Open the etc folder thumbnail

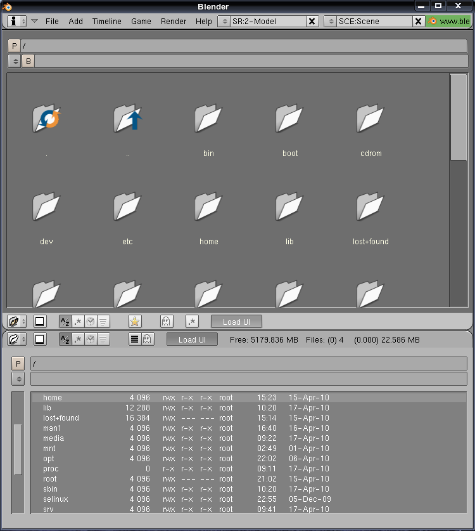pos(127,206)
